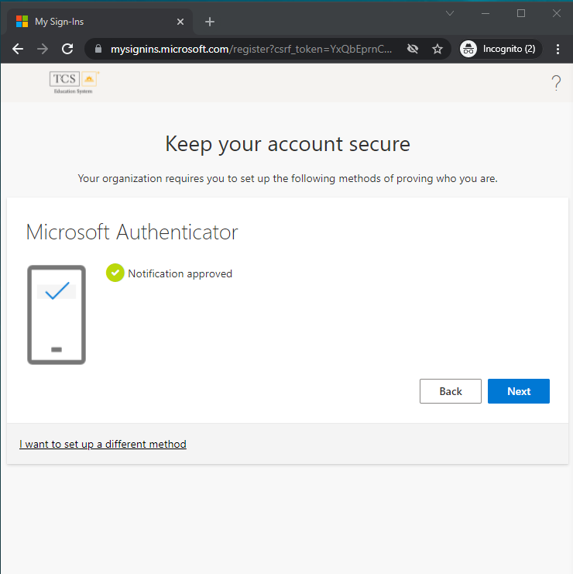Viewport: 573px width, 574px height.
Task: Click the Next button
Action: pos(519,391)
